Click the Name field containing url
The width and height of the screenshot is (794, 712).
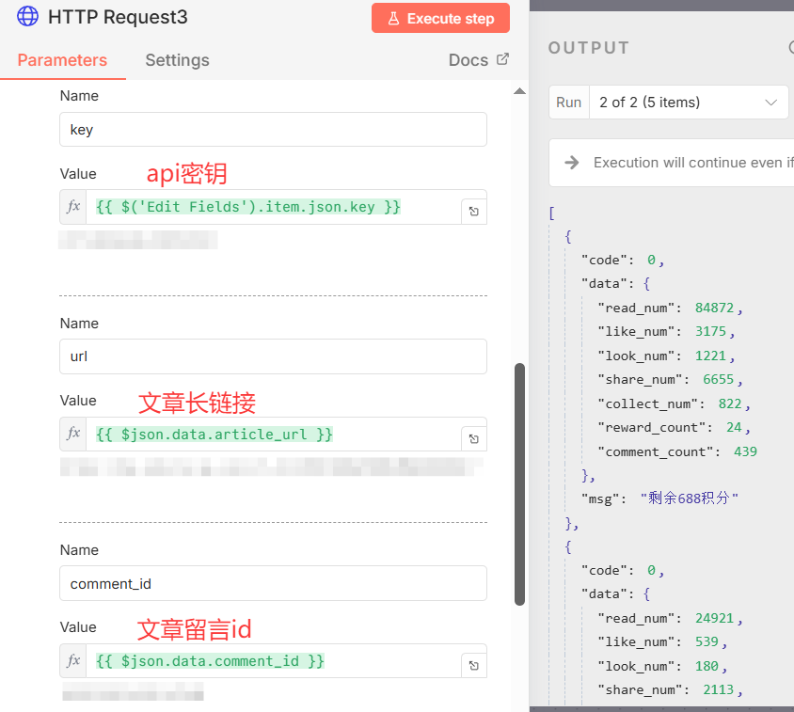click(273, 356)
